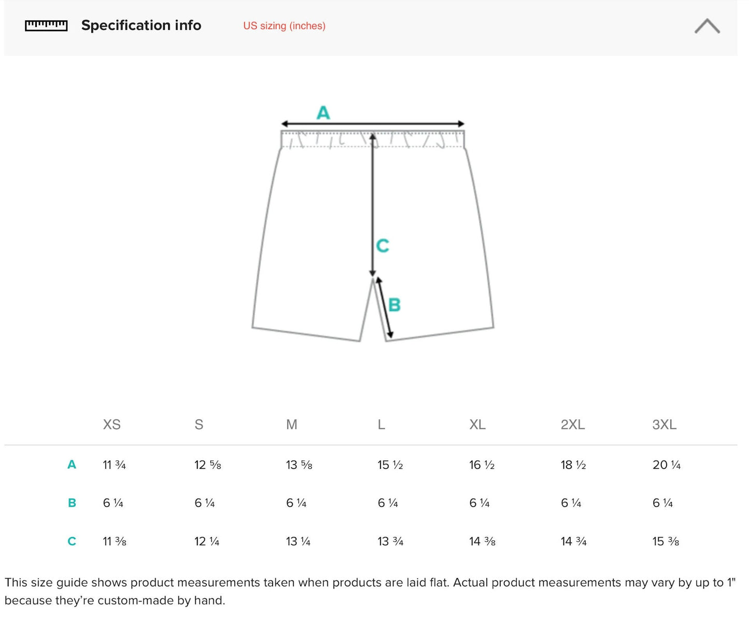Click the teal B label near inseam

click(x=394, y=305)
